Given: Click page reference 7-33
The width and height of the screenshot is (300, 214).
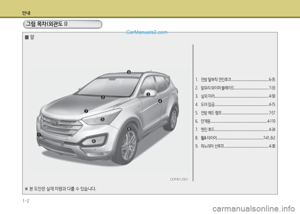Looking at the screenshot, I should pos(272,88).
